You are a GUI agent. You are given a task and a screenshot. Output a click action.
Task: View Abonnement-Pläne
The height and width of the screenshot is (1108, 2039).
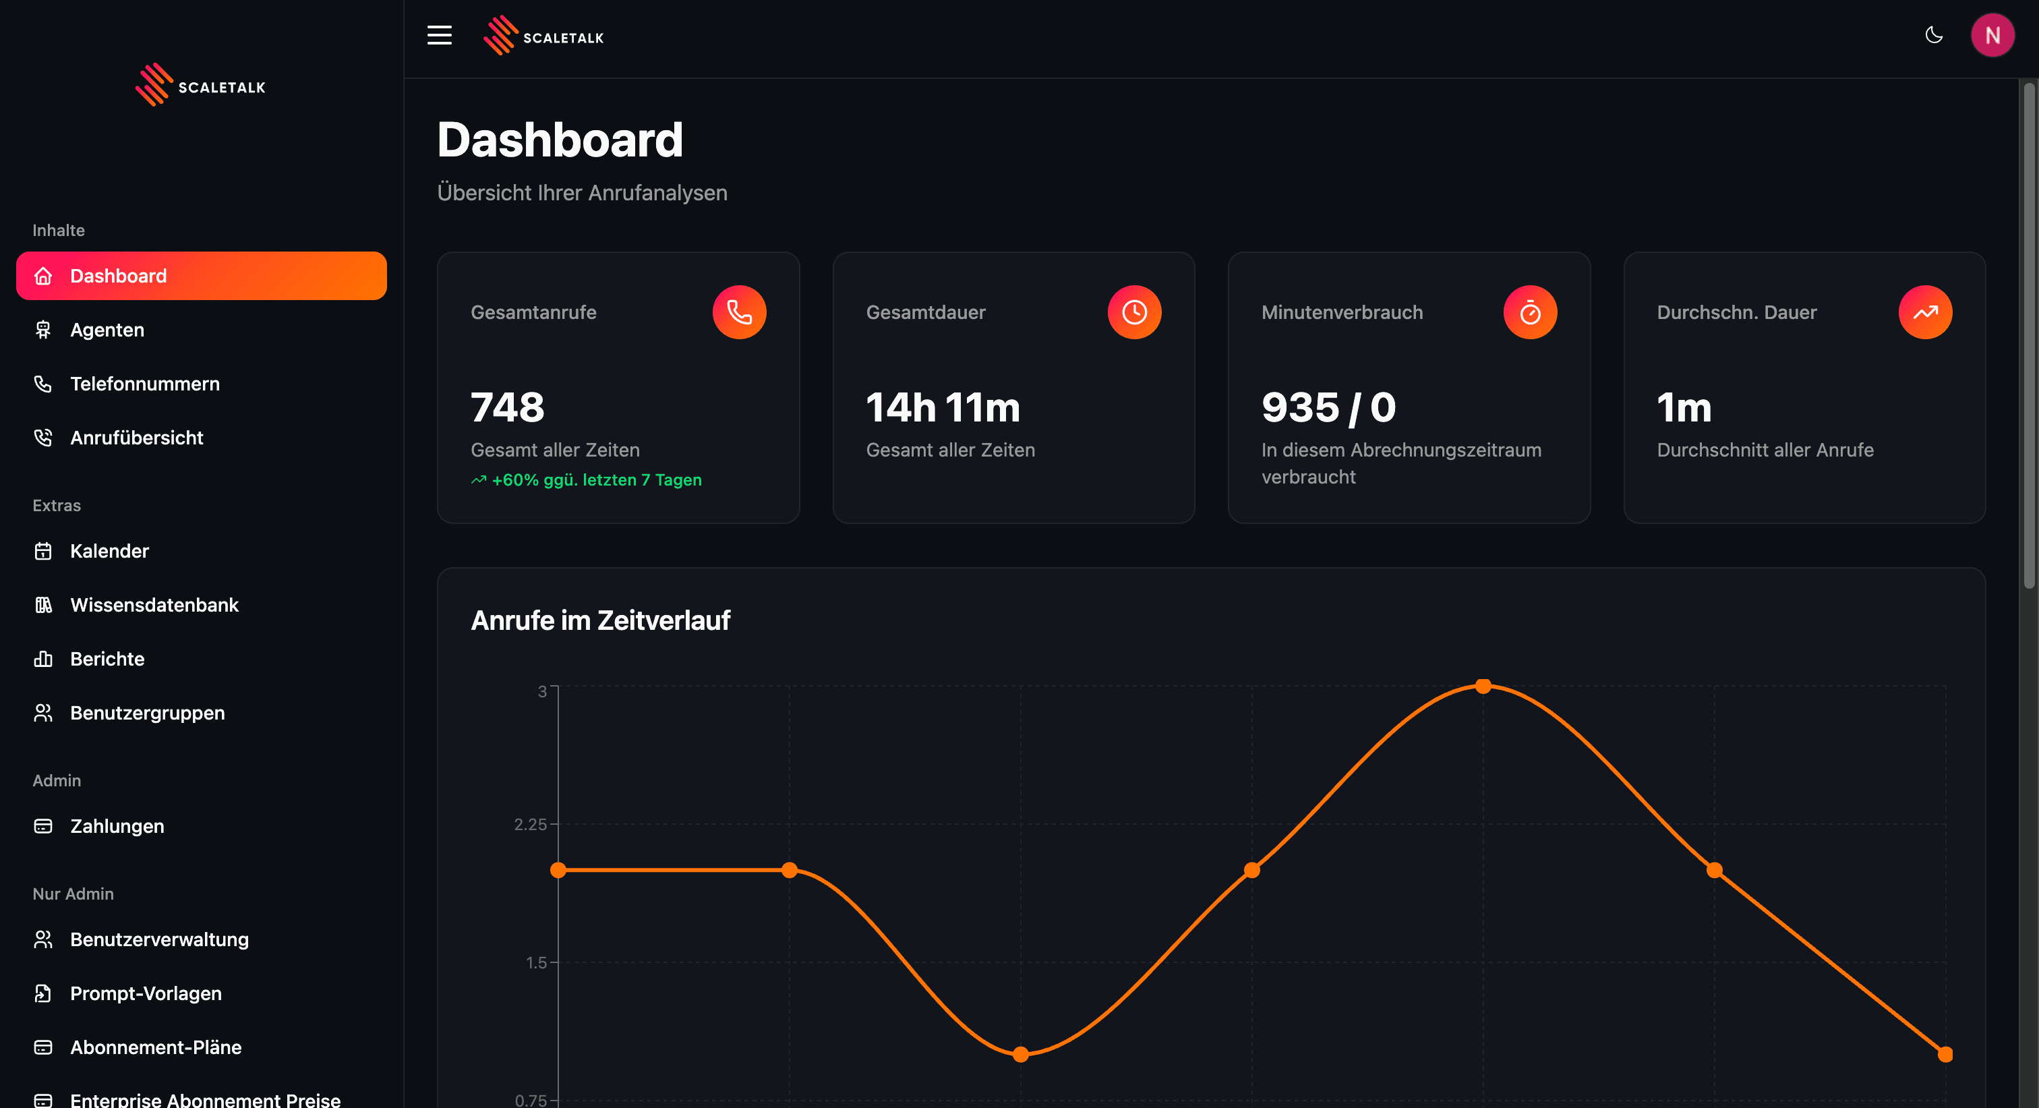156,1046
